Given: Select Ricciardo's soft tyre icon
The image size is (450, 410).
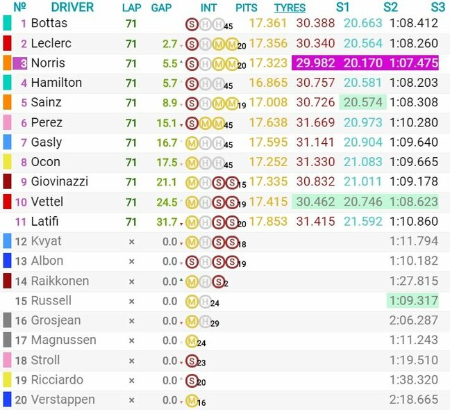Looking at the screenshot, I should tap(192, 380).
